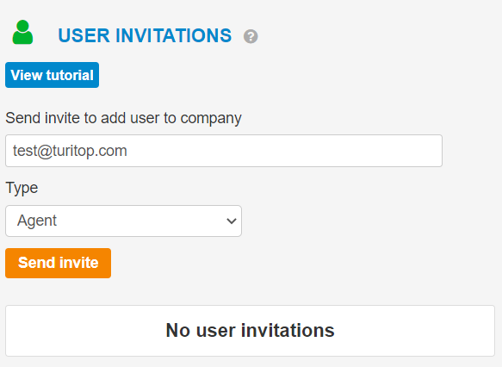This screenshot has width=502, height=367.
Task: Click the chevron arrow in Agent select
Action: click(231, 221)
